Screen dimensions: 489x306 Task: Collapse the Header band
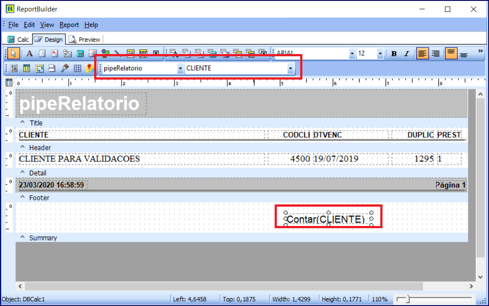[22, 147]
